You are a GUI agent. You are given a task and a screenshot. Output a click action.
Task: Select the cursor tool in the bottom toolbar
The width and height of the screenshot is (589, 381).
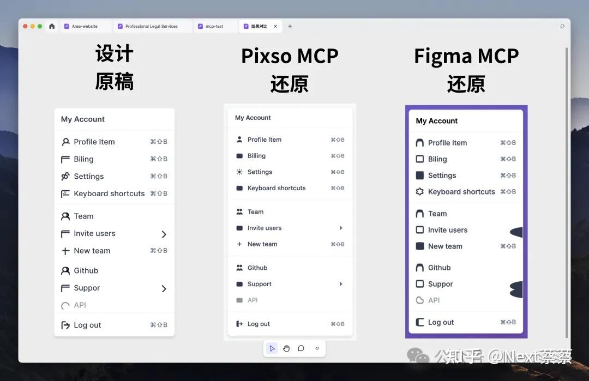[272, 348]
